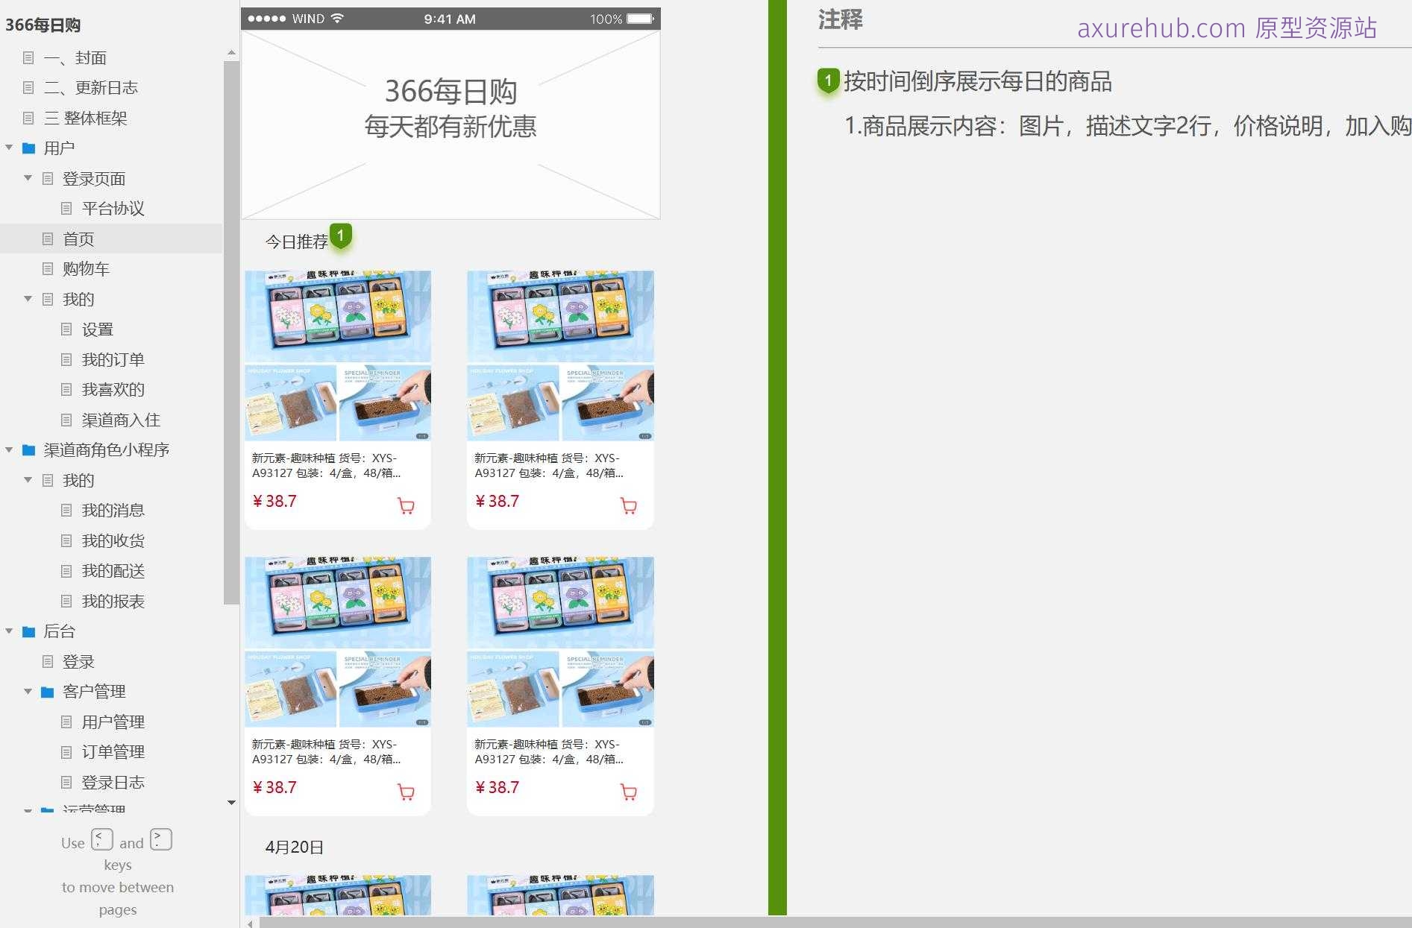Click cart icon on bottom-right product card
This screenshot has width=1412, height=928.
click(x=629, y=792)
